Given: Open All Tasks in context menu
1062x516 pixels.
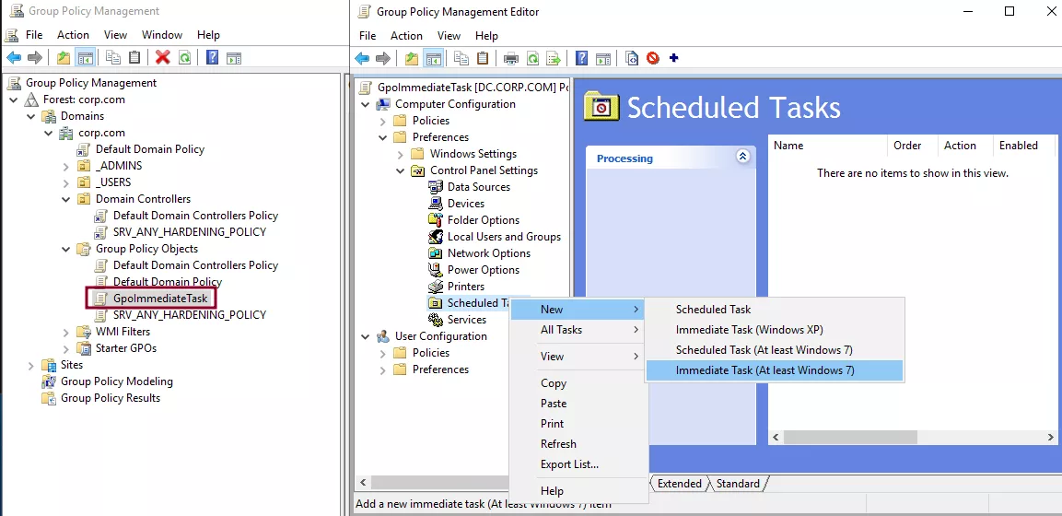Looking at the screenshot, I should point(578,330).
